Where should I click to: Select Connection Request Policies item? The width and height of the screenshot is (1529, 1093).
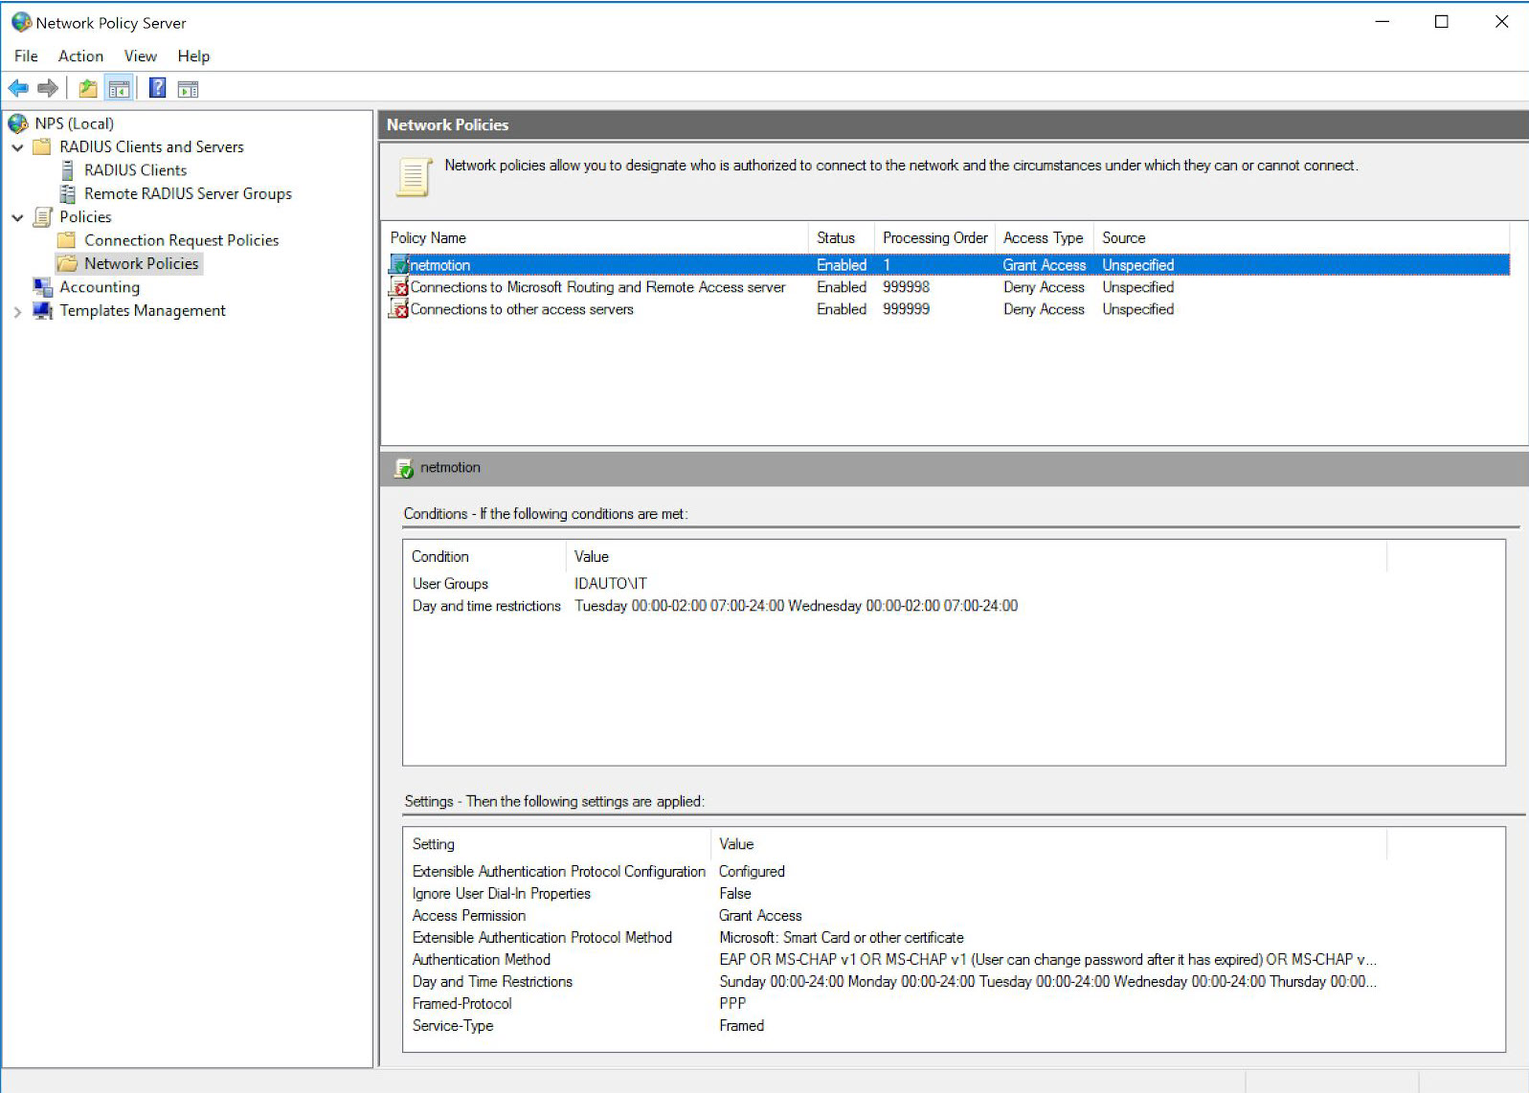181,240
